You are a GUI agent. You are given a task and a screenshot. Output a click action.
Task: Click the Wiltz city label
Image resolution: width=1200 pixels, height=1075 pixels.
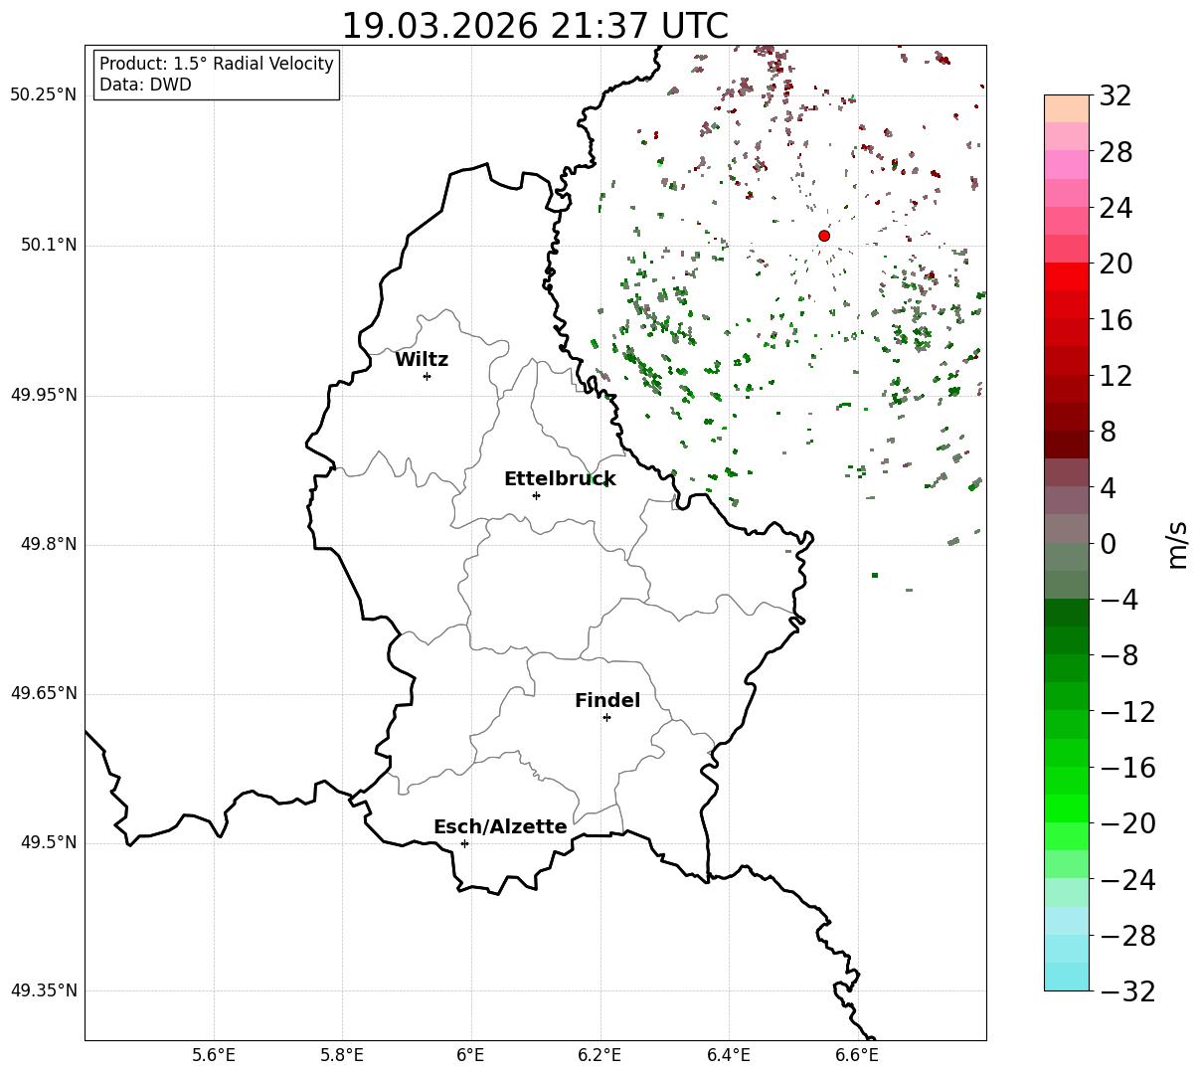[422, 359]
